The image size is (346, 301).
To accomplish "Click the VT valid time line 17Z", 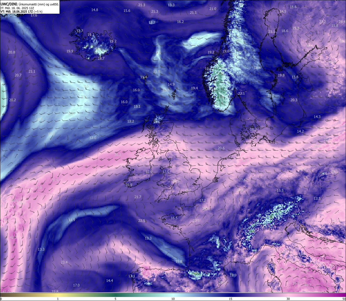I will click(21, 12).
